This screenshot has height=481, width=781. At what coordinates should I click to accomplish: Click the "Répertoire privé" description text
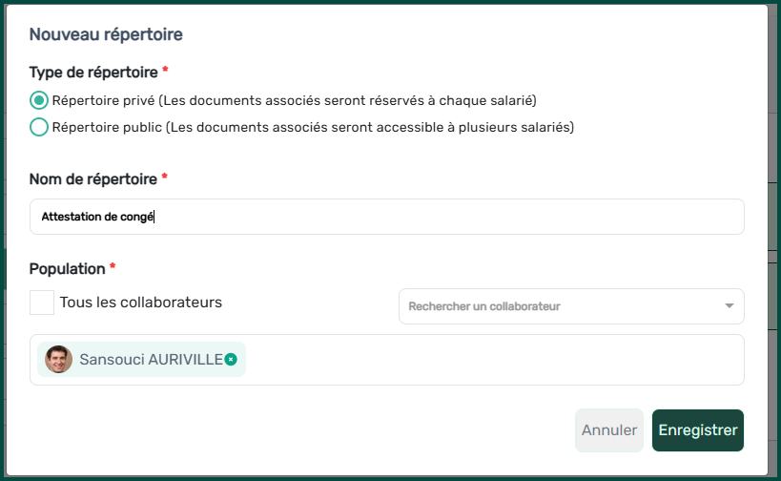(x=294, y=100)
